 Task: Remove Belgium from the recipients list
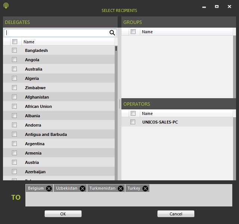point(49,189)
